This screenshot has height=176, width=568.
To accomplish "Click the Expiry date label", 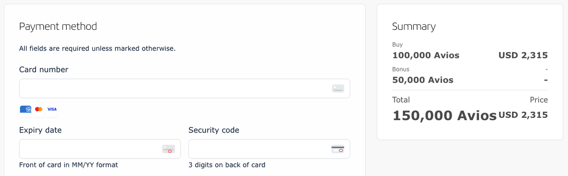I will click(x=40, y=130).
